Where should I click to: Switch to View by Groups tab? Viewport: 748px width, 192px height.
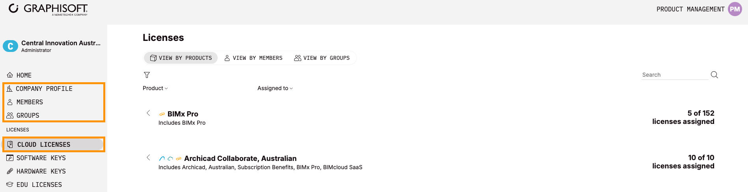(x=322, y=58)
